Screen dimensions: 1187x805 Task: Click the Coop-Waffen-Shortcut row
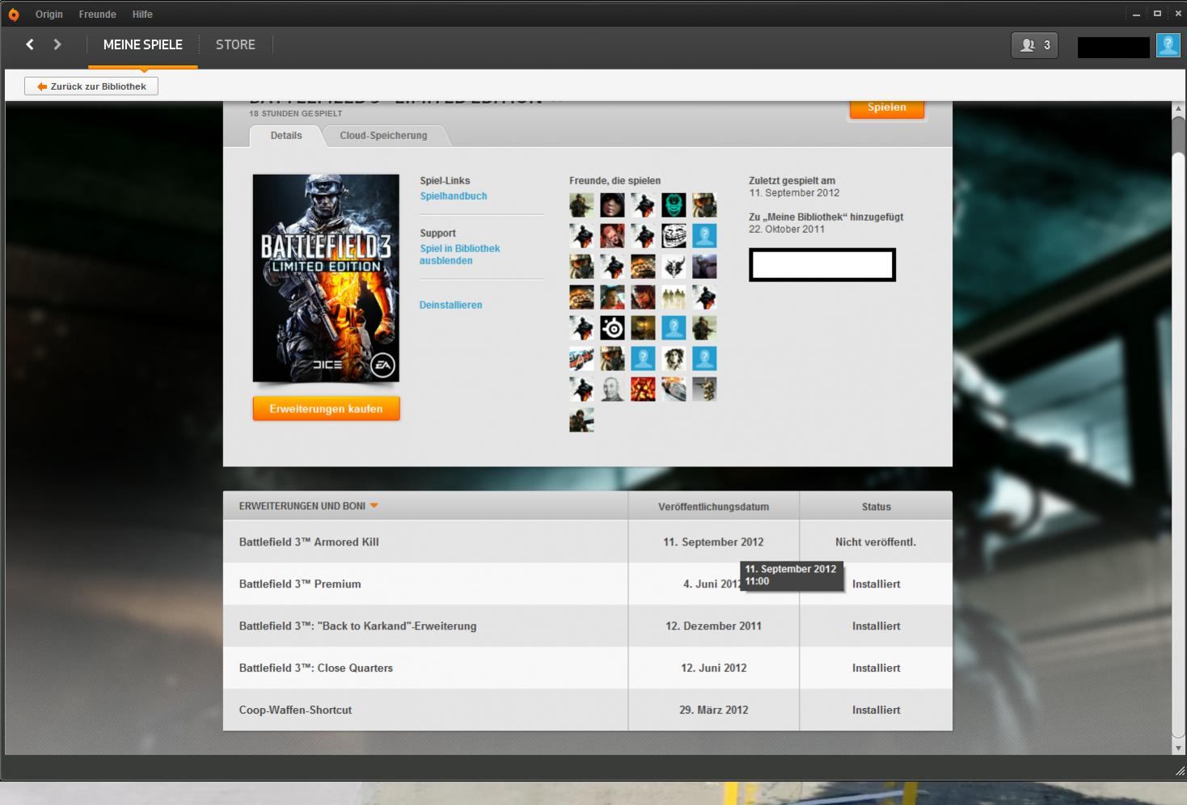(x=588, y=710)
